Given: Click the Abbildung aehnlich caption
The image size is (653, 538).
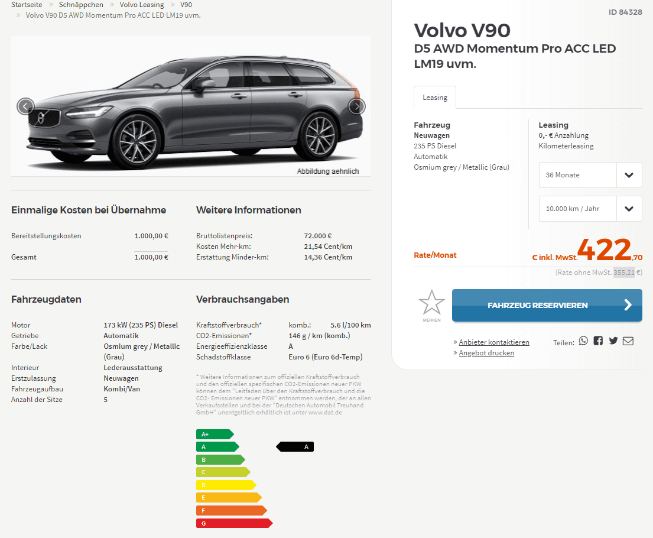Looking at the screenshot, I should pyautogui.click(x=328, y=171).
